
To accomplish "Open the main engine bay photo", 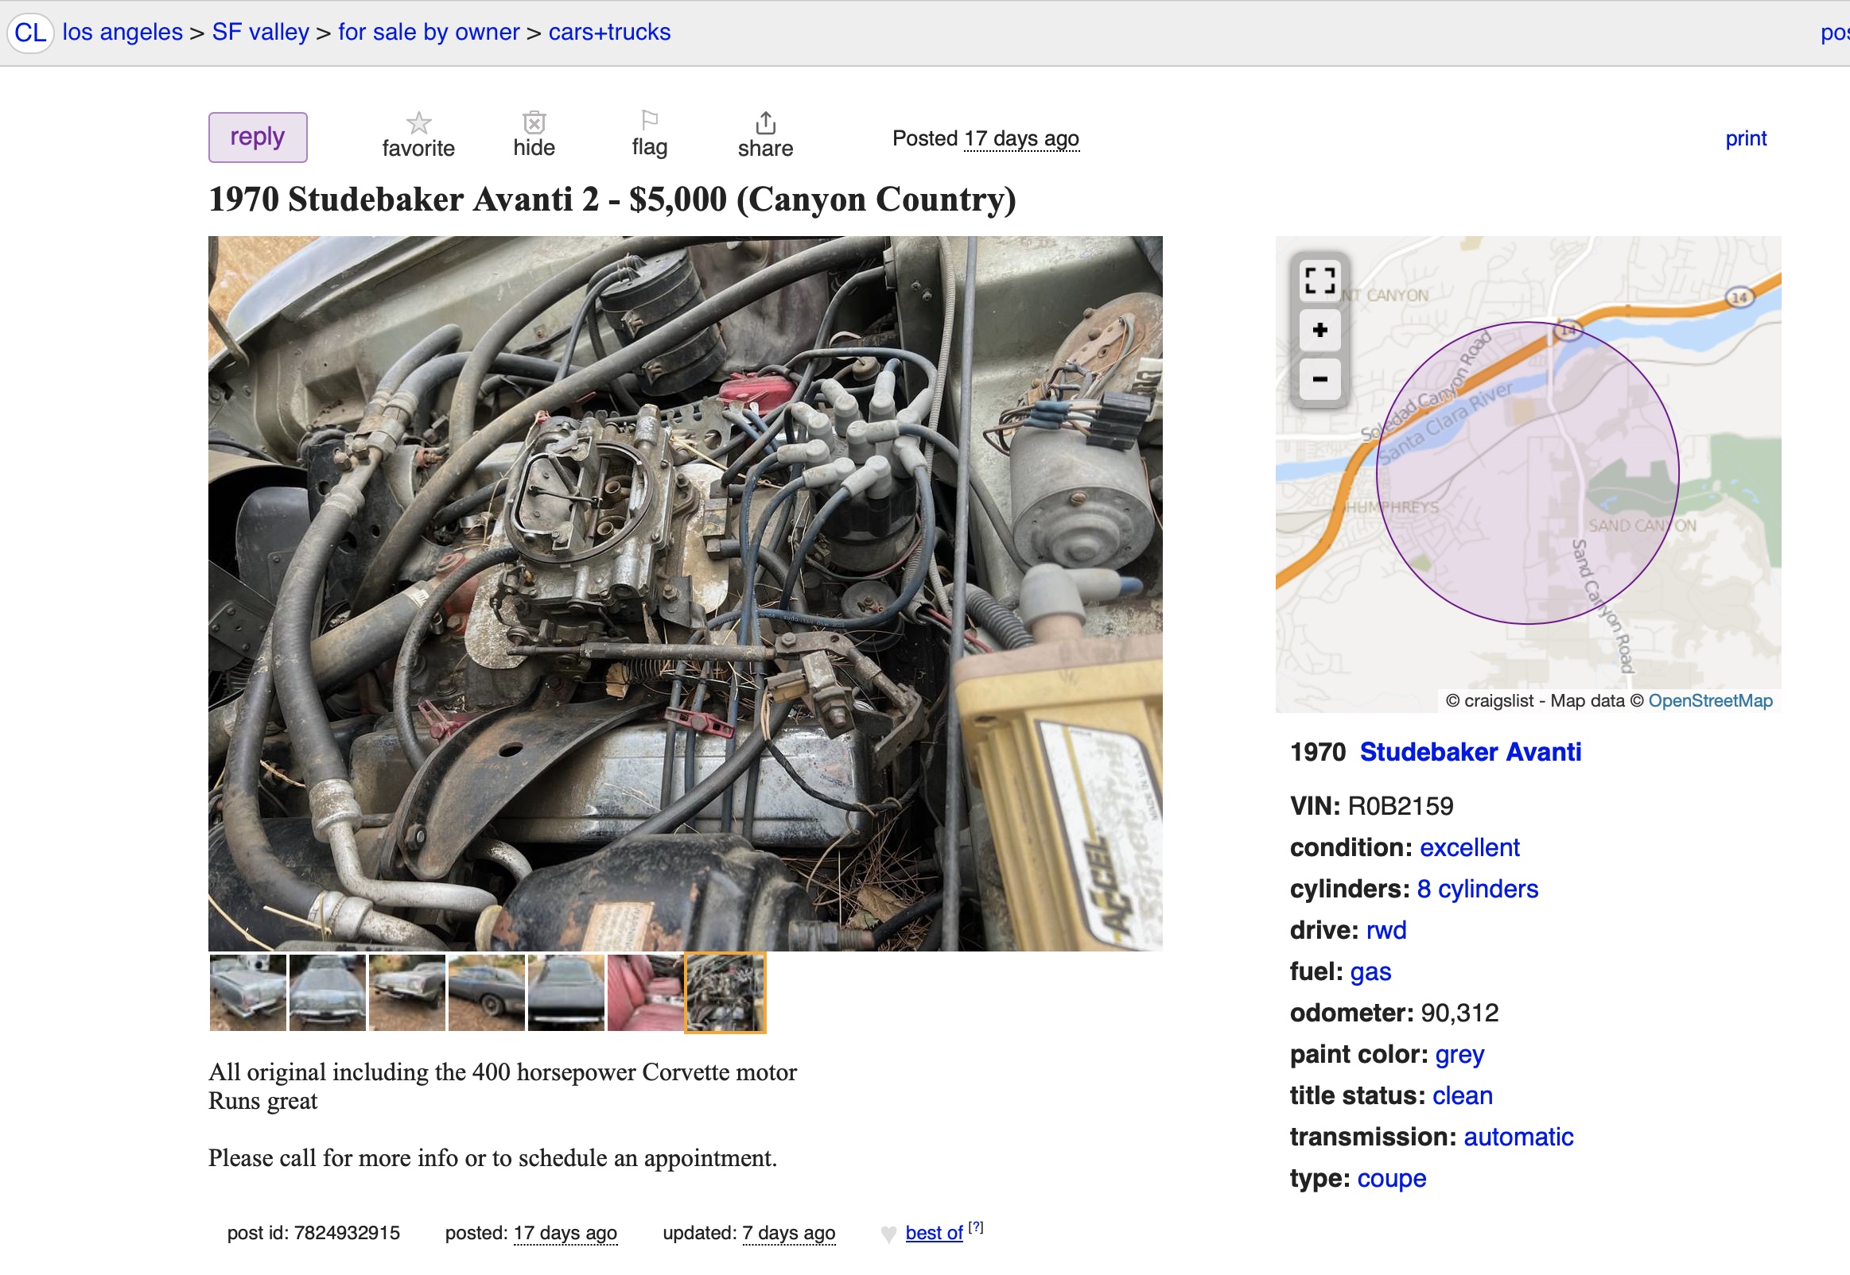I will coord(685,593).
